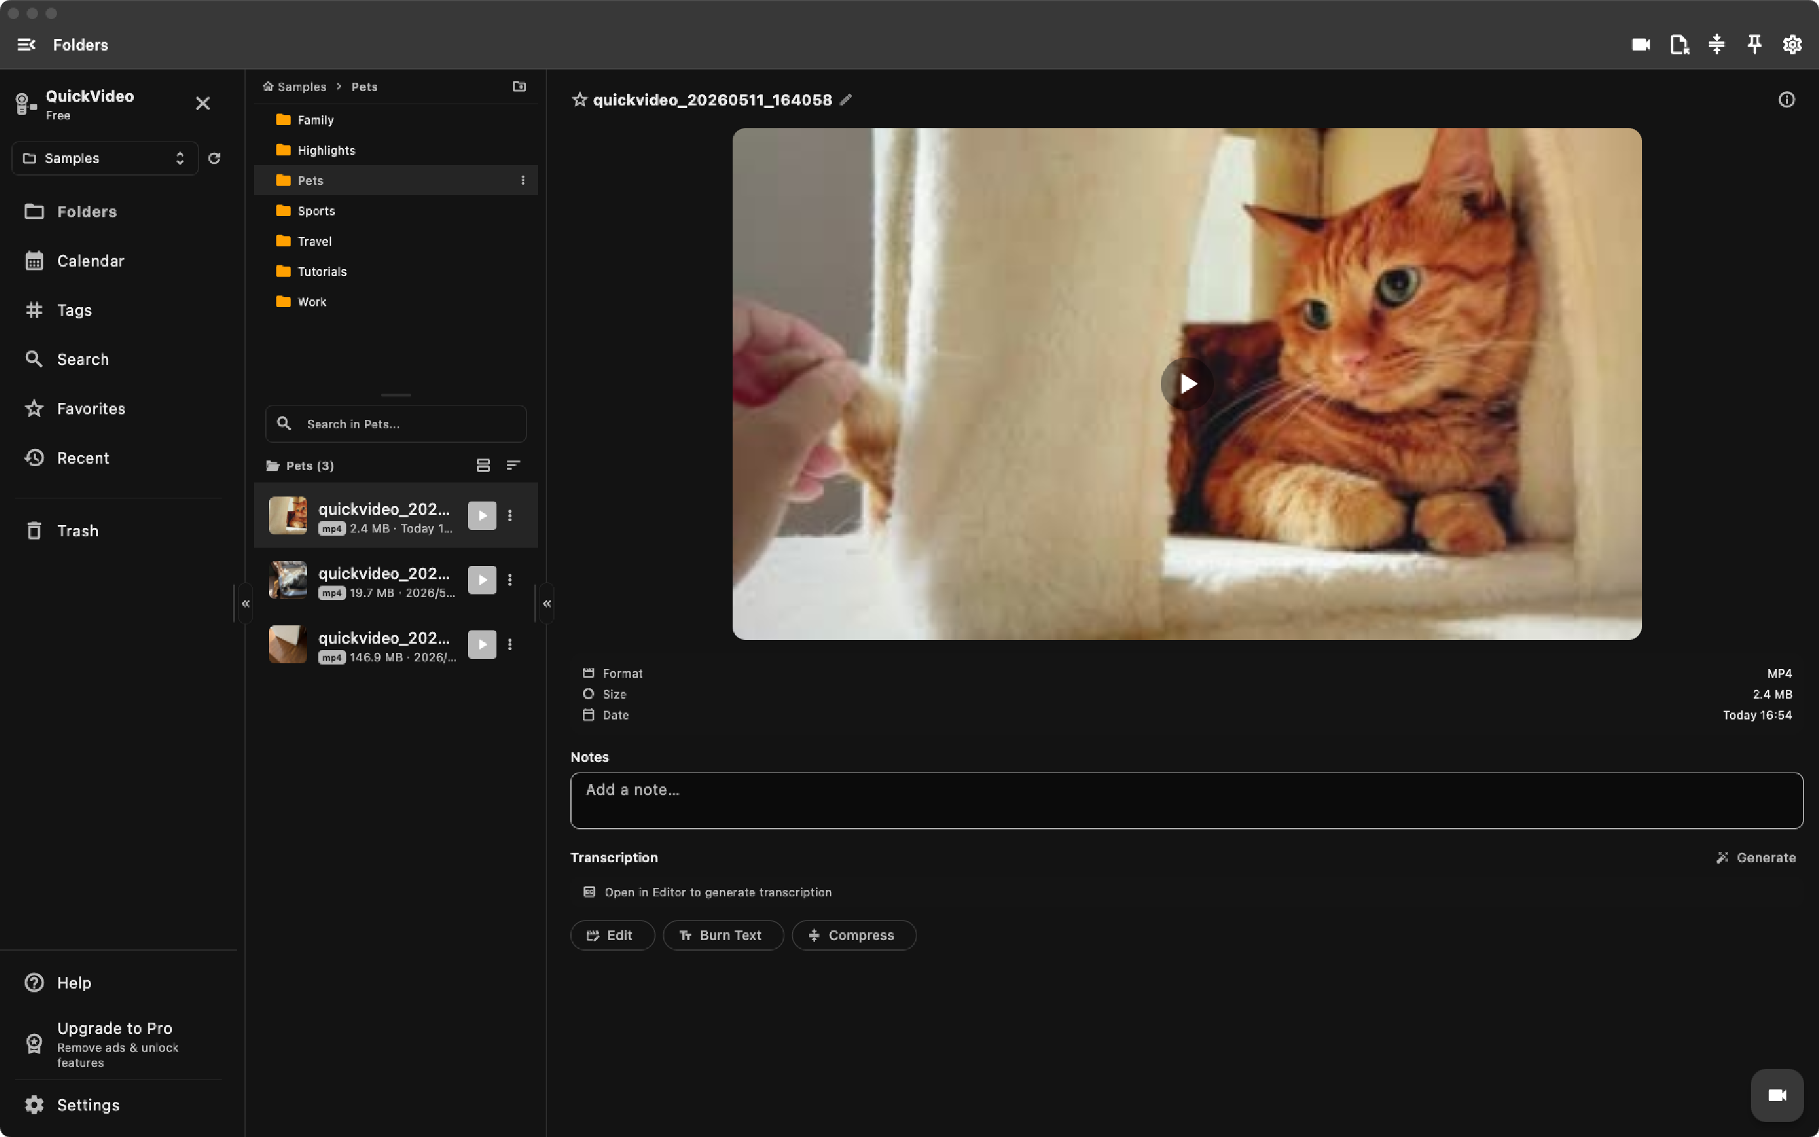Play the 146.9 MB video from list

[x=482, y=644]
